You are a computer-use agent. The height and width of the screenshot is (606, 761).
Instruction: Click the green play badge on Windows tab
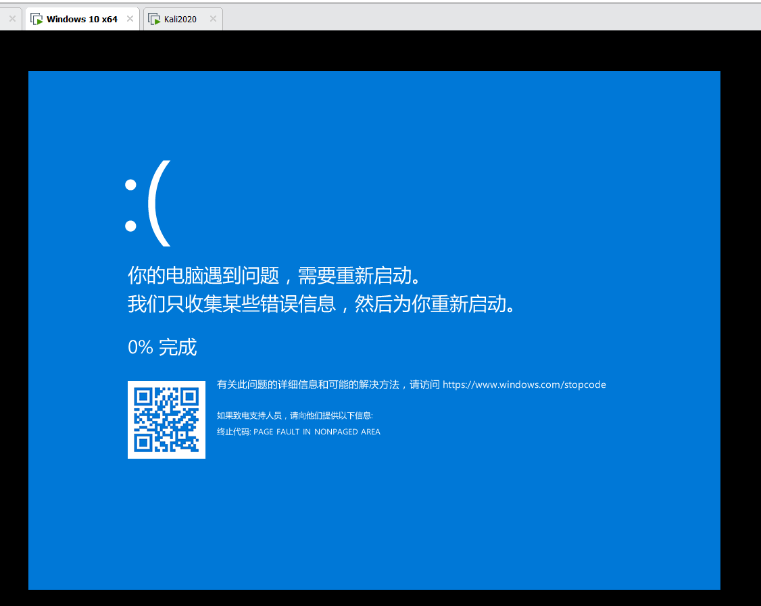[40, 21]
